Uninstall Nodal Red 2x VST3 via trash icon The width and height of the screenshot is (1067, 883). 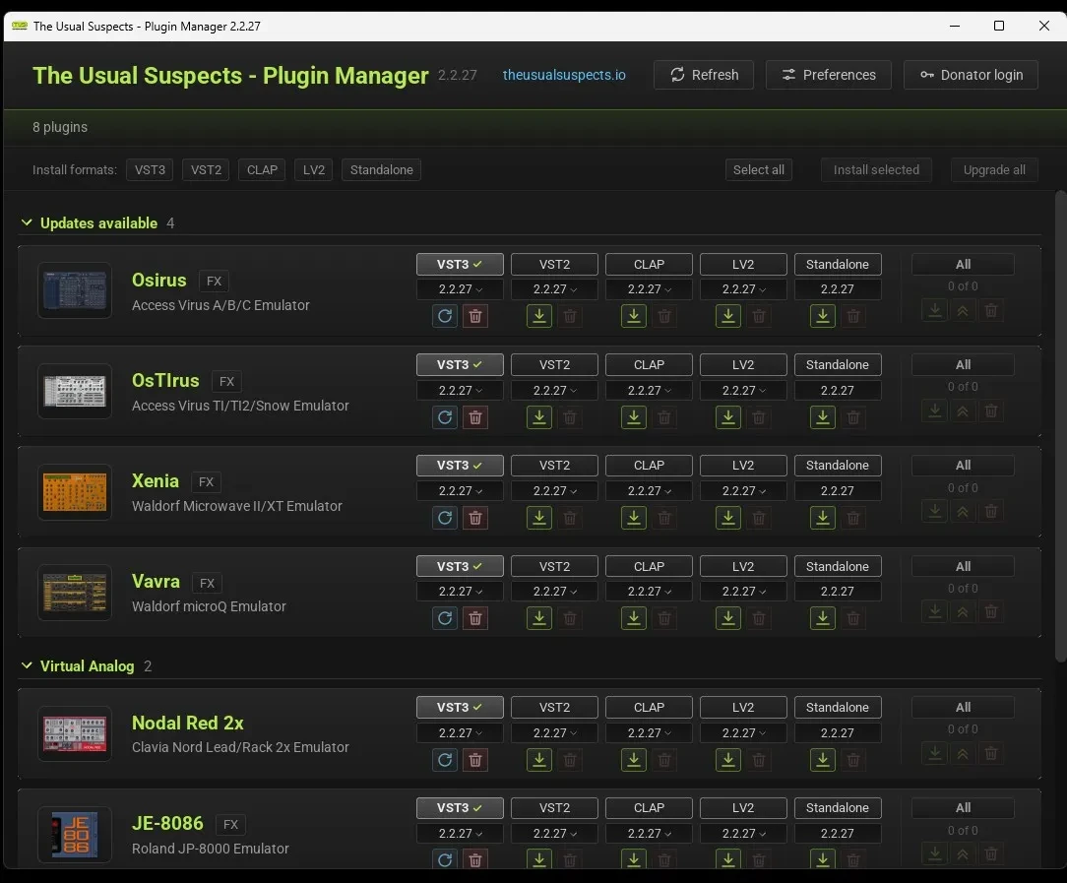tap(475, 759)
